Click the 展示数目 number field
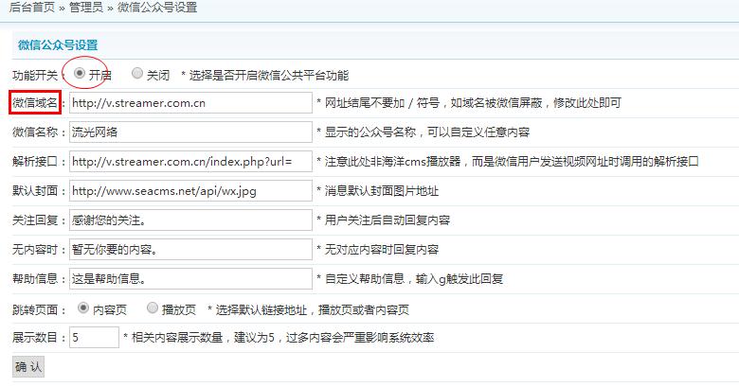739x387 pixels. 94,337
